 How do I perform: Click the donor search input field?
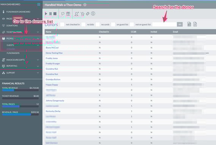pos(164,24)
